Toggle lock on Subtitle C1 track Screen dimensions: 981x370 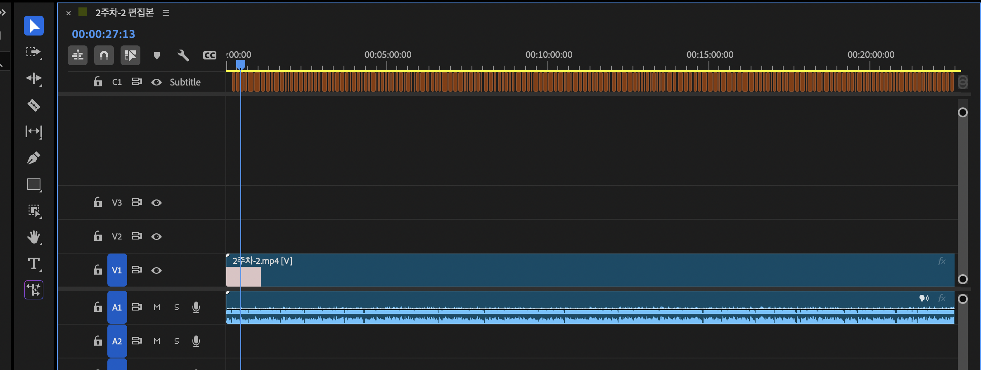click(98, 82)
